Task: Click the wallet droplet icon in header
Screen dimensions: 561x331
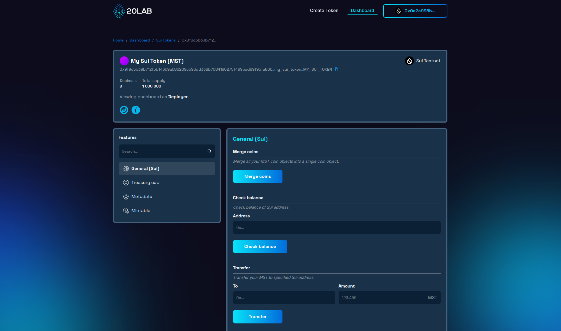Action: click(x=398, y=11)
